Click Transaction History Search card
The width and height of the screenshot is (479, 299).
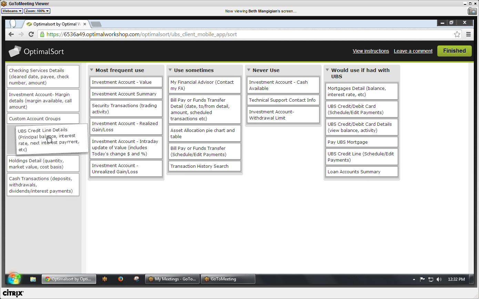coord(205,166)
